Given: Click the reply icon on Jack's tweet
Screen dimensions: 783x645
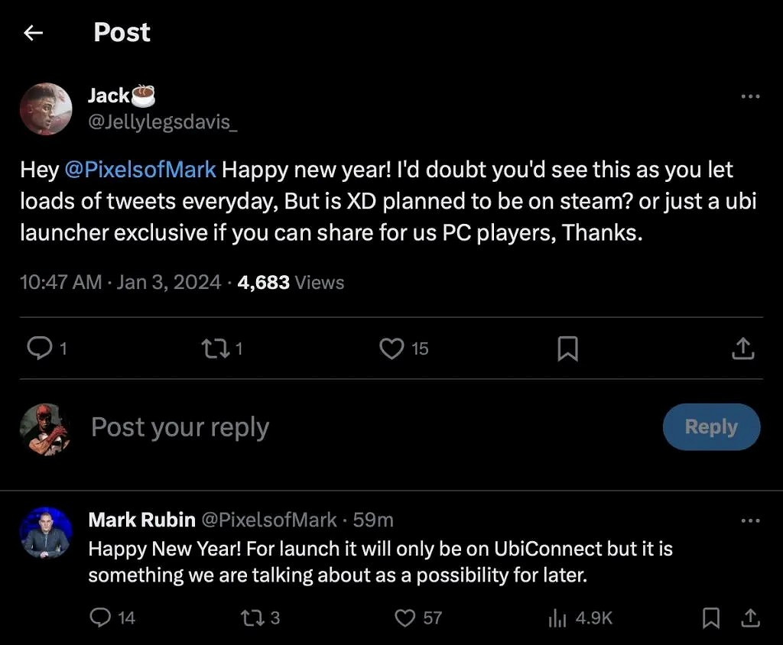Looking at the screenshot, I should 38,348.
